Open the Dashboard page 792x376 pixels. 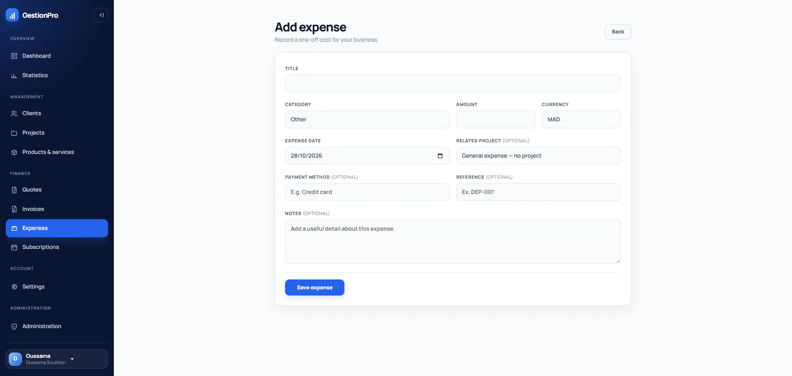tap(57, 56)
